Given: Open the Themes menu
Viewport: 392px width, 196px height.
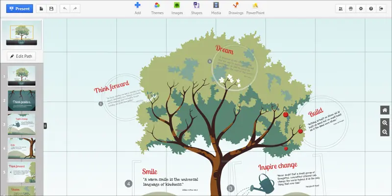Looking at the screenshot, I should 157,8.
